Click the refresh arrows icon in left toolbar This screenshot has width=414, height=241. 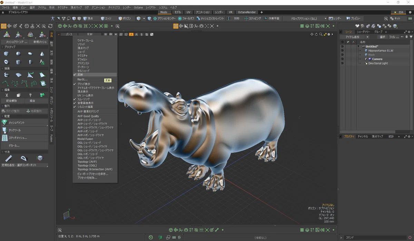(x=50, y=26)
